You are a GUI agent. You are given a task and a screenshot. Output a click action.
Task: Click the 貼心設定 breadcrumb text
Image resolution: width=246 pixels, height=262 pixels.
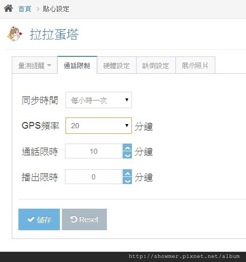coord(56,9)
